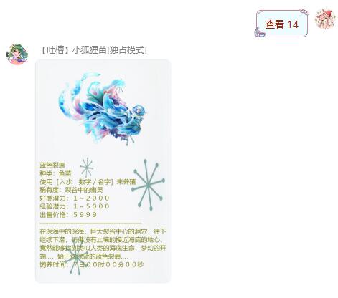
Task: Click the card's first title line above 种类
Action: pos(52,165)
